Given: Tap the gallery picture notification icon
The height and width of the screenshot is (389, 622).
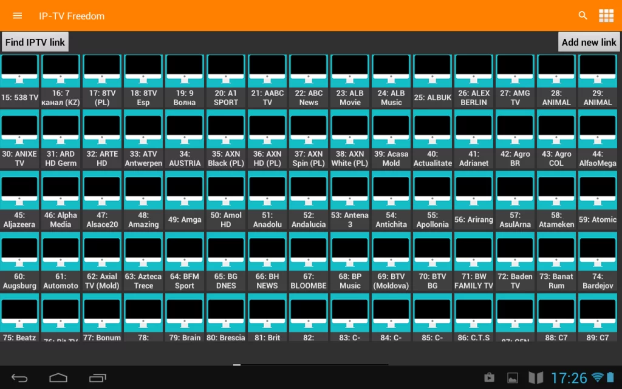Looking at the screenshot, I should coord(513,377).
